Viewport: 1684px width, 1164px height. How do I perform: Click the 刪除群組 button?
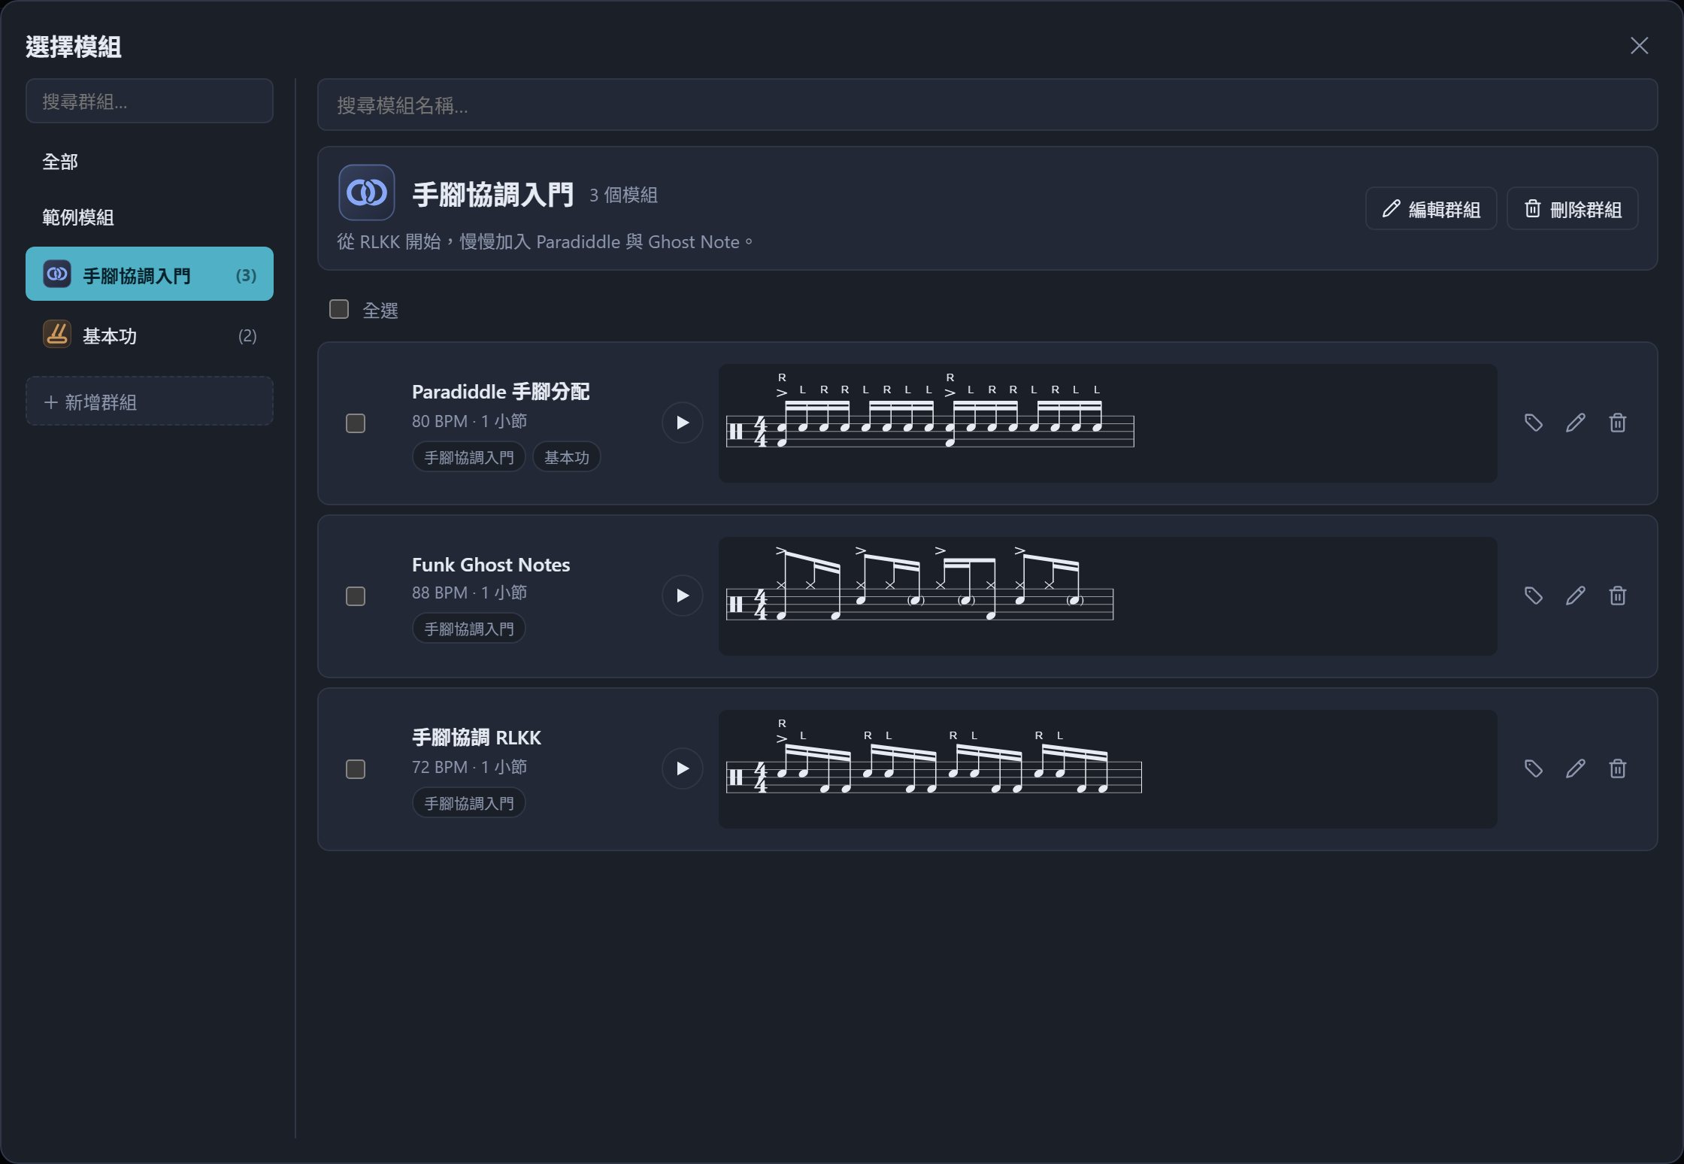(x=1572, y=208)
